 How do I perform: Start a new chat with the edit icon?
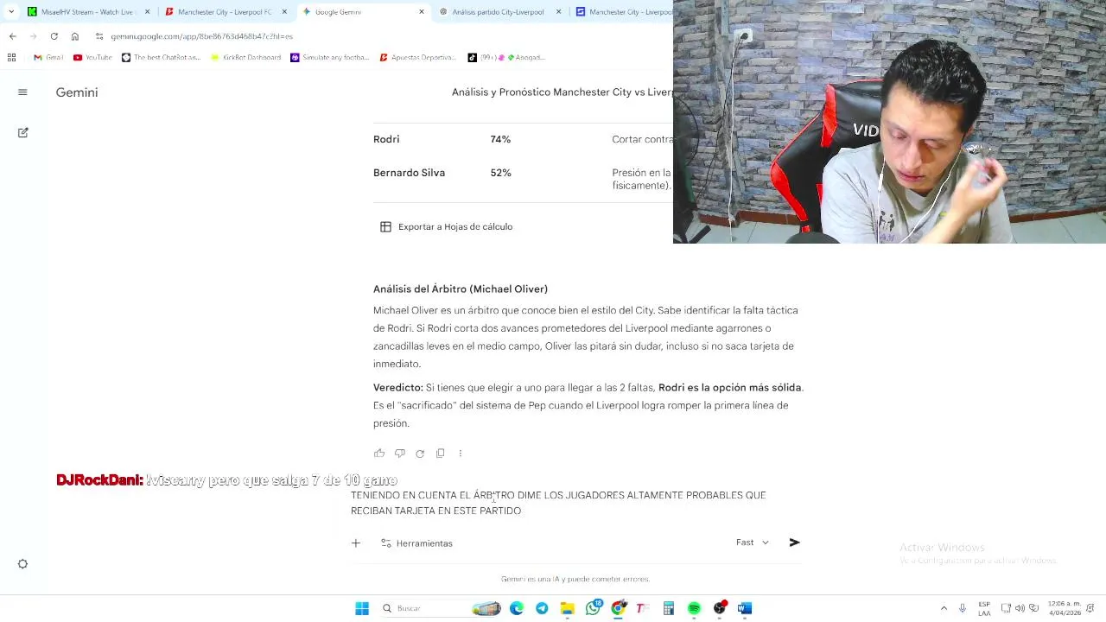pyautogui.click(x=22, y=132)
